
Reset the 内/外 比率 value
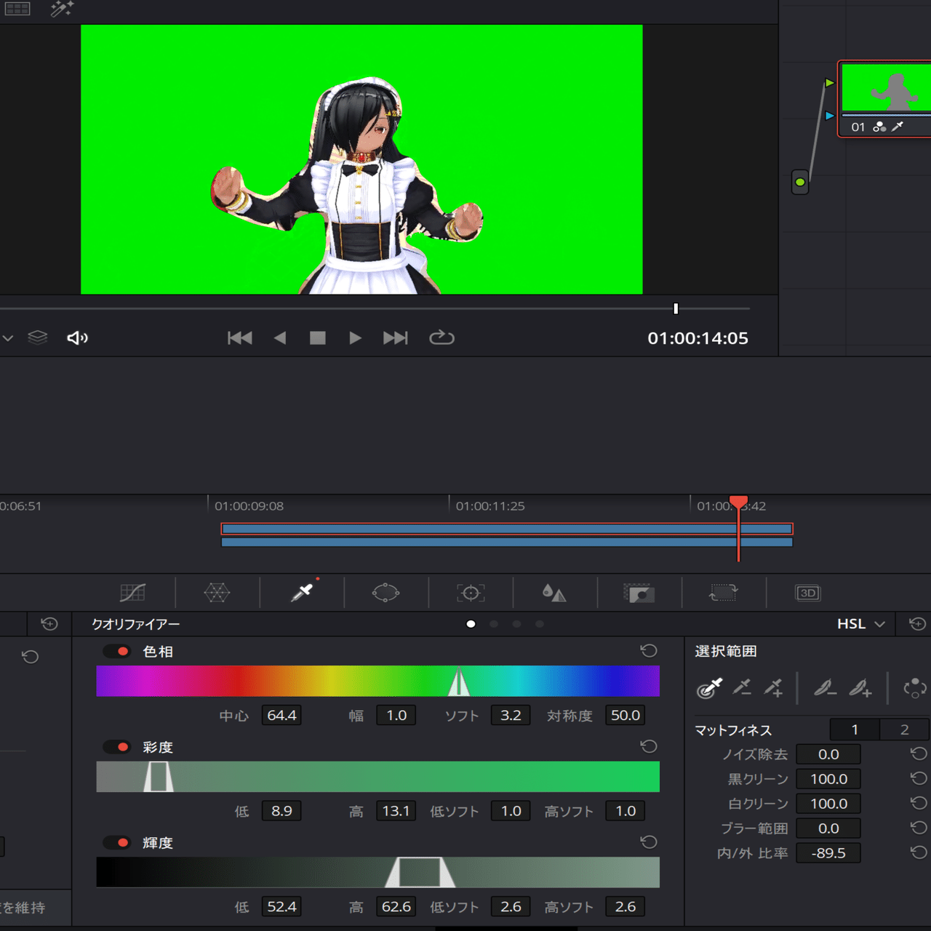[x=919, y=852]
